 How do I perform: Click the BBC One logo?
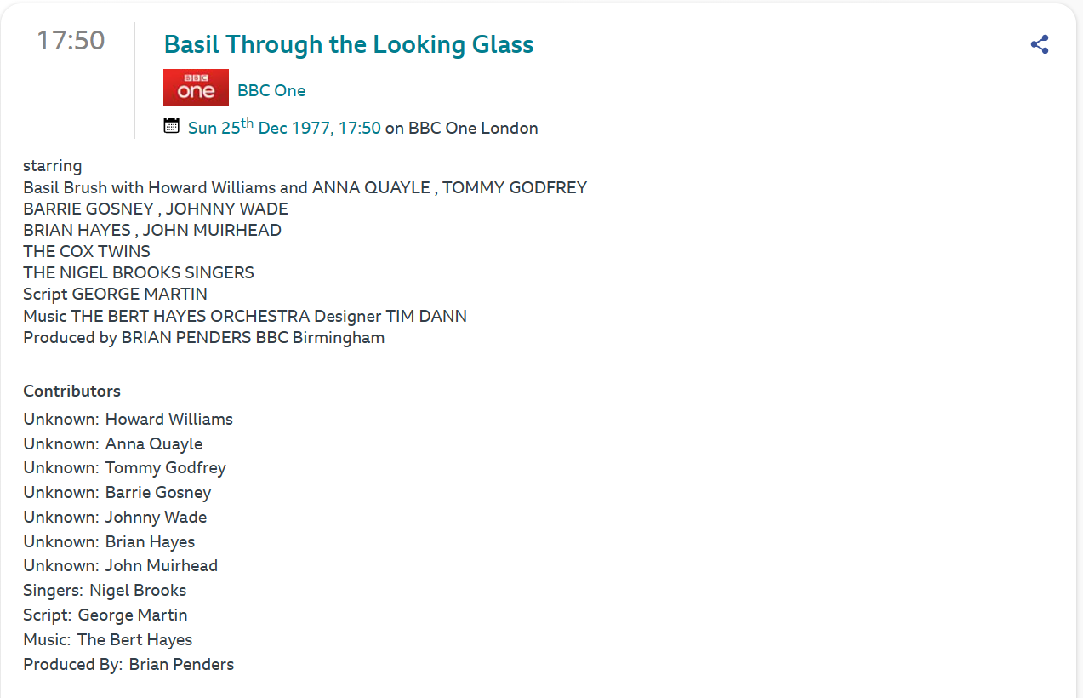click(x=196, y=88)
